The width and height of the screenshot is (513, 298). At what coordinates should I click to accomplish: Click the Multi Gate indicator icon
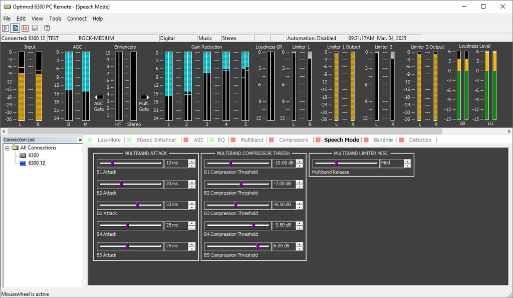tap(144, 97)
